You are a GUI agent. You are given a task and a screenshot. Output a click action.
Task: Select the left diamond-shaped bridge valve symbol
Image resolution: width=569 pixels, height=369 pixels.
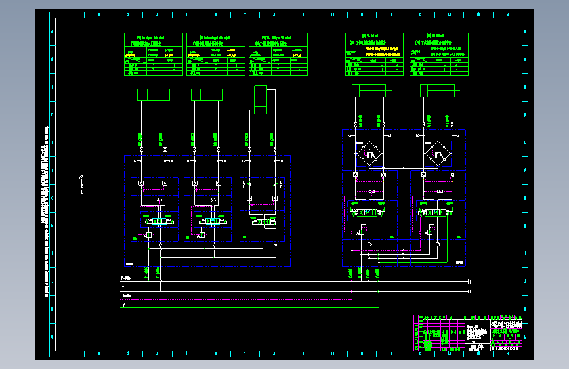point(369,154)
